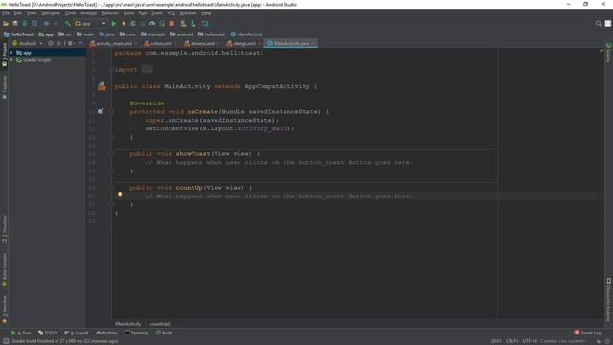
Task: Click the Save All toolbar icon
Action: point(15,24)
